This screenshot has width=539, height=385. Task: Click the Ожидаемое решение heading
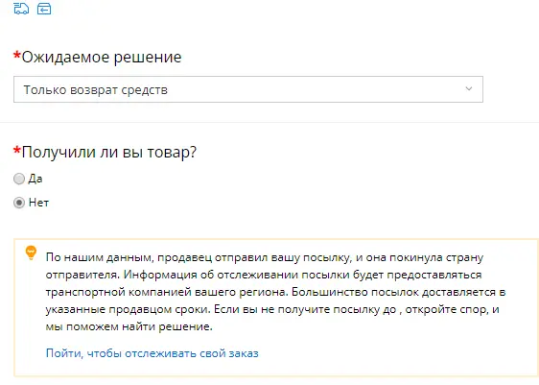coord(102,57)
